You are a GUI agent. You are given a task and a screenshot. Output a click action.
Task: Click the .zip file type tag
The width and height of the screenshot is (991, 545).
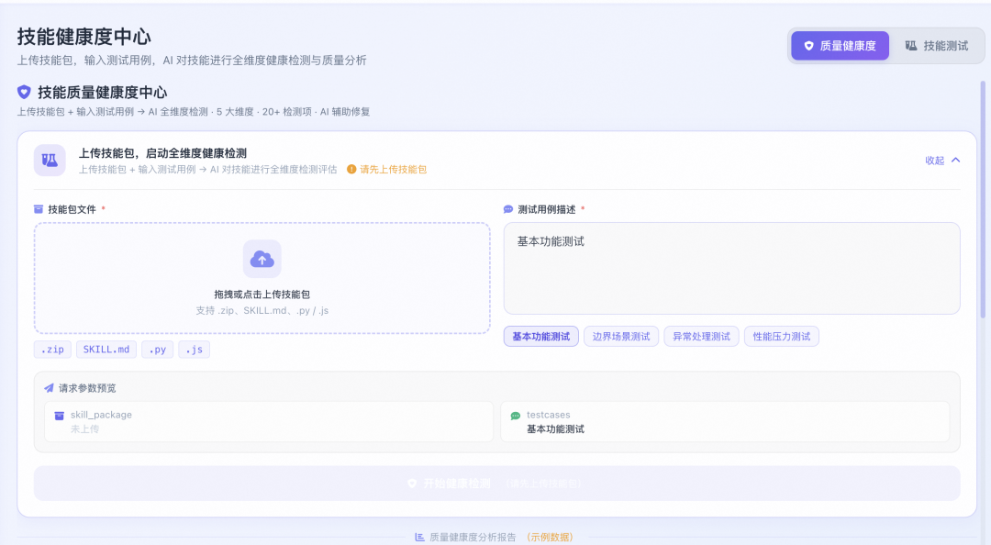tap(52, 350)
